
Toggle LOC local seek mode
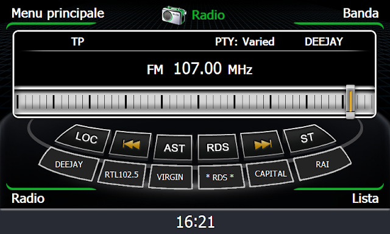coord(84,138)
